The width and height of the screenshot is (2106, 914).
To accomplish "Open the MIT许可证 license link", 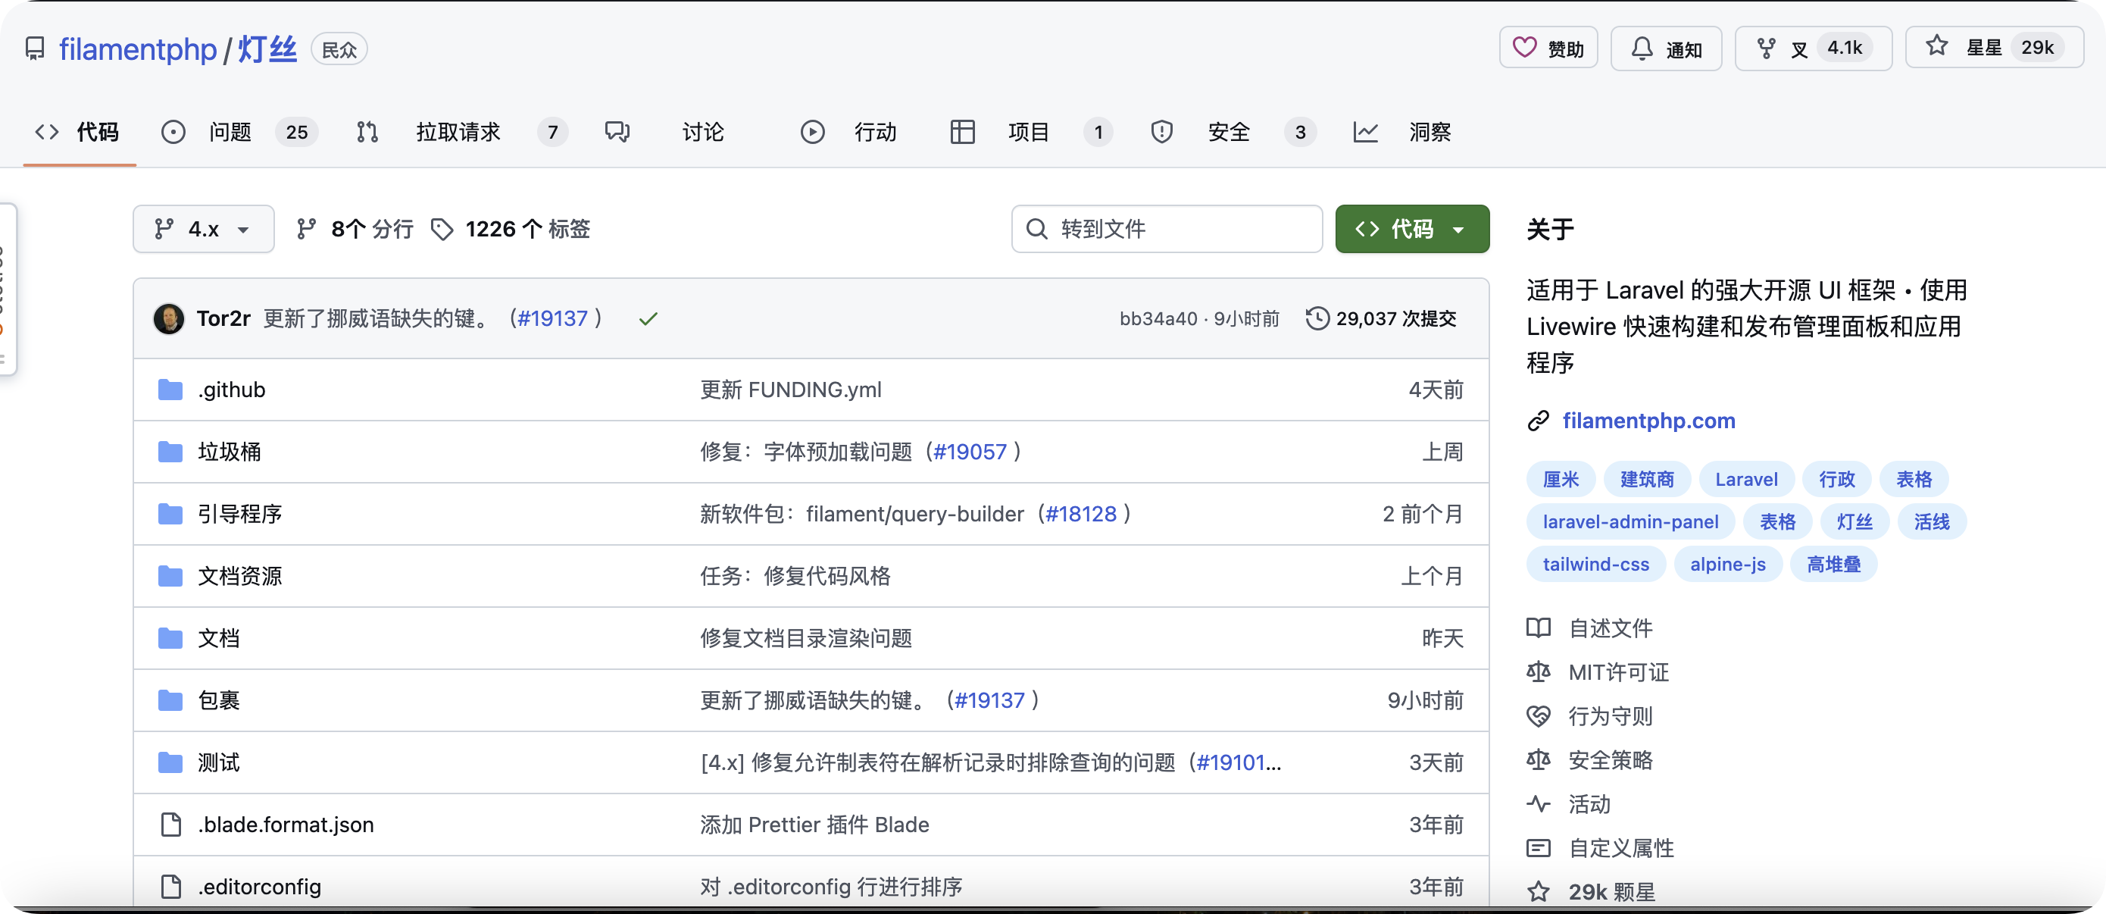I will point(1618,673).
